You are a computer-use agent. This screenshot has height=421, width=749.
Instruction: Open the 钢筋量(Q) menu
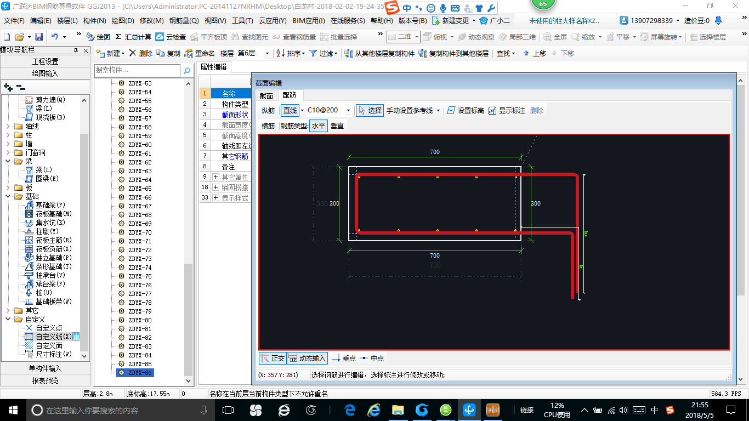click(184, 21)
